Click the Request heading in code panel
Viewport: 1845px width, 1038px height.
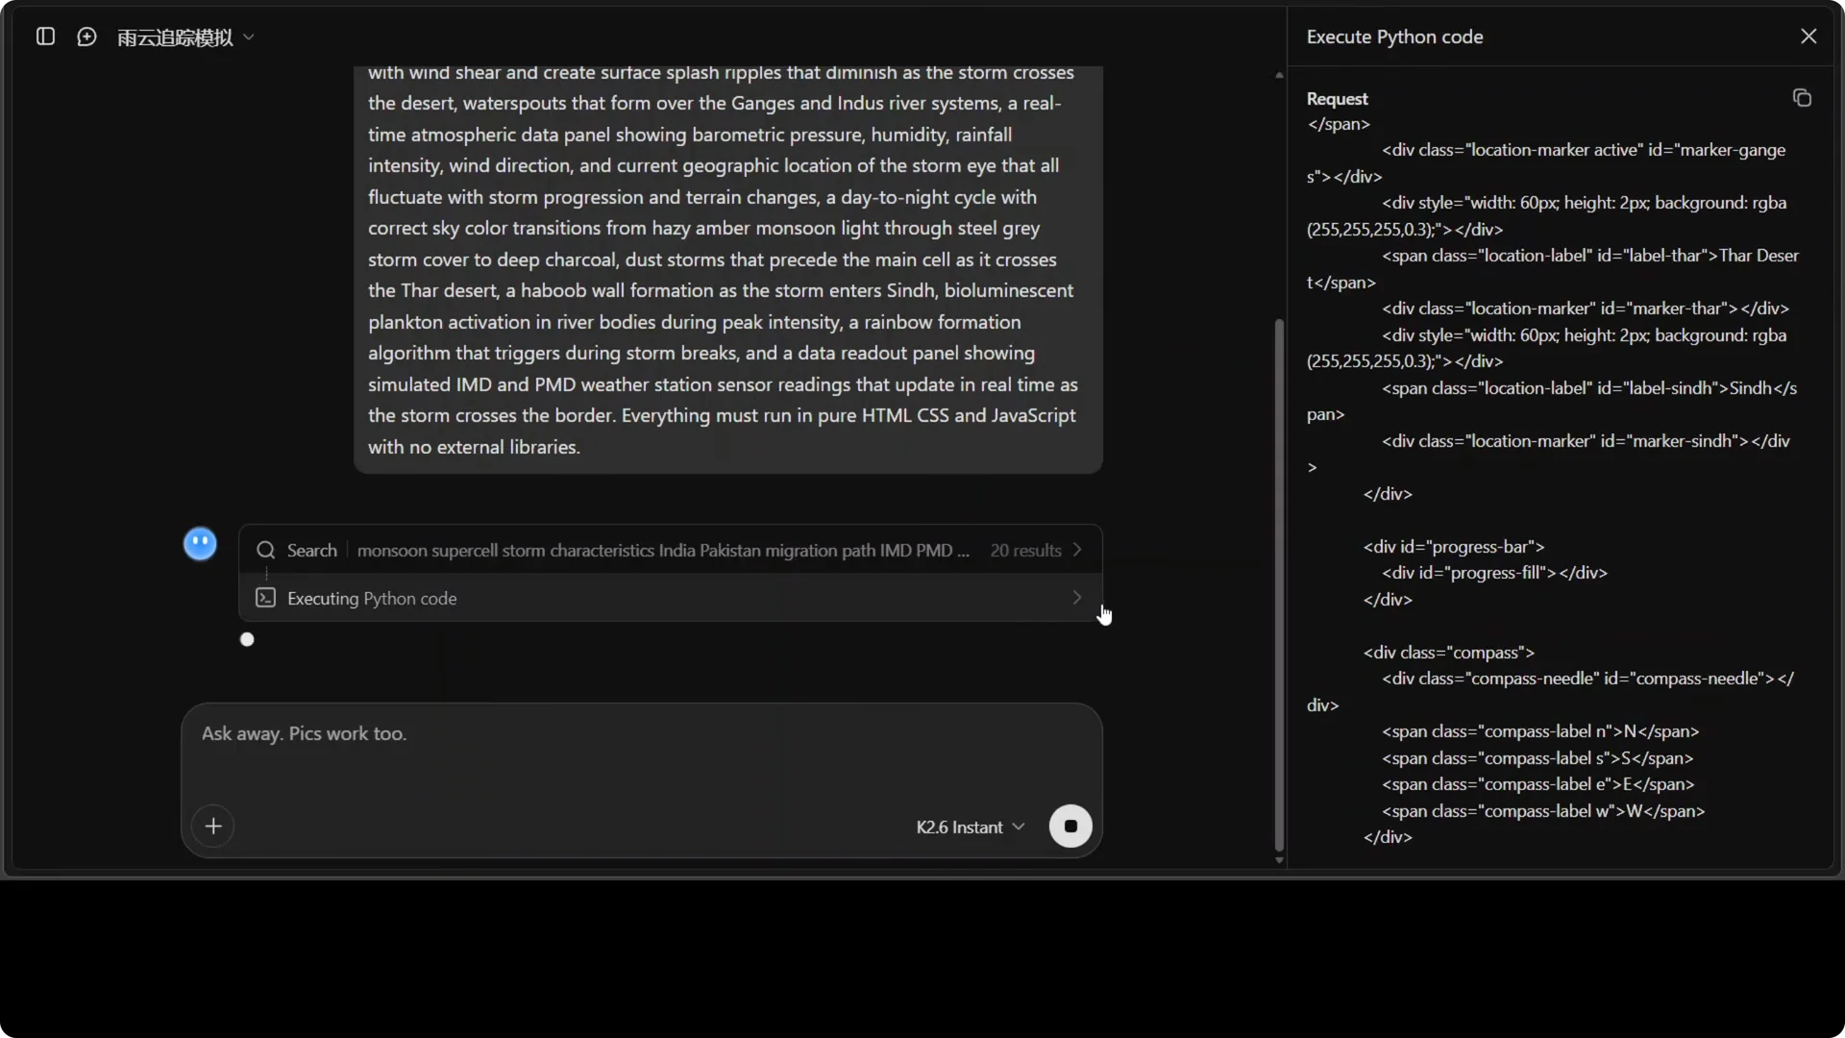point(1337,99)
